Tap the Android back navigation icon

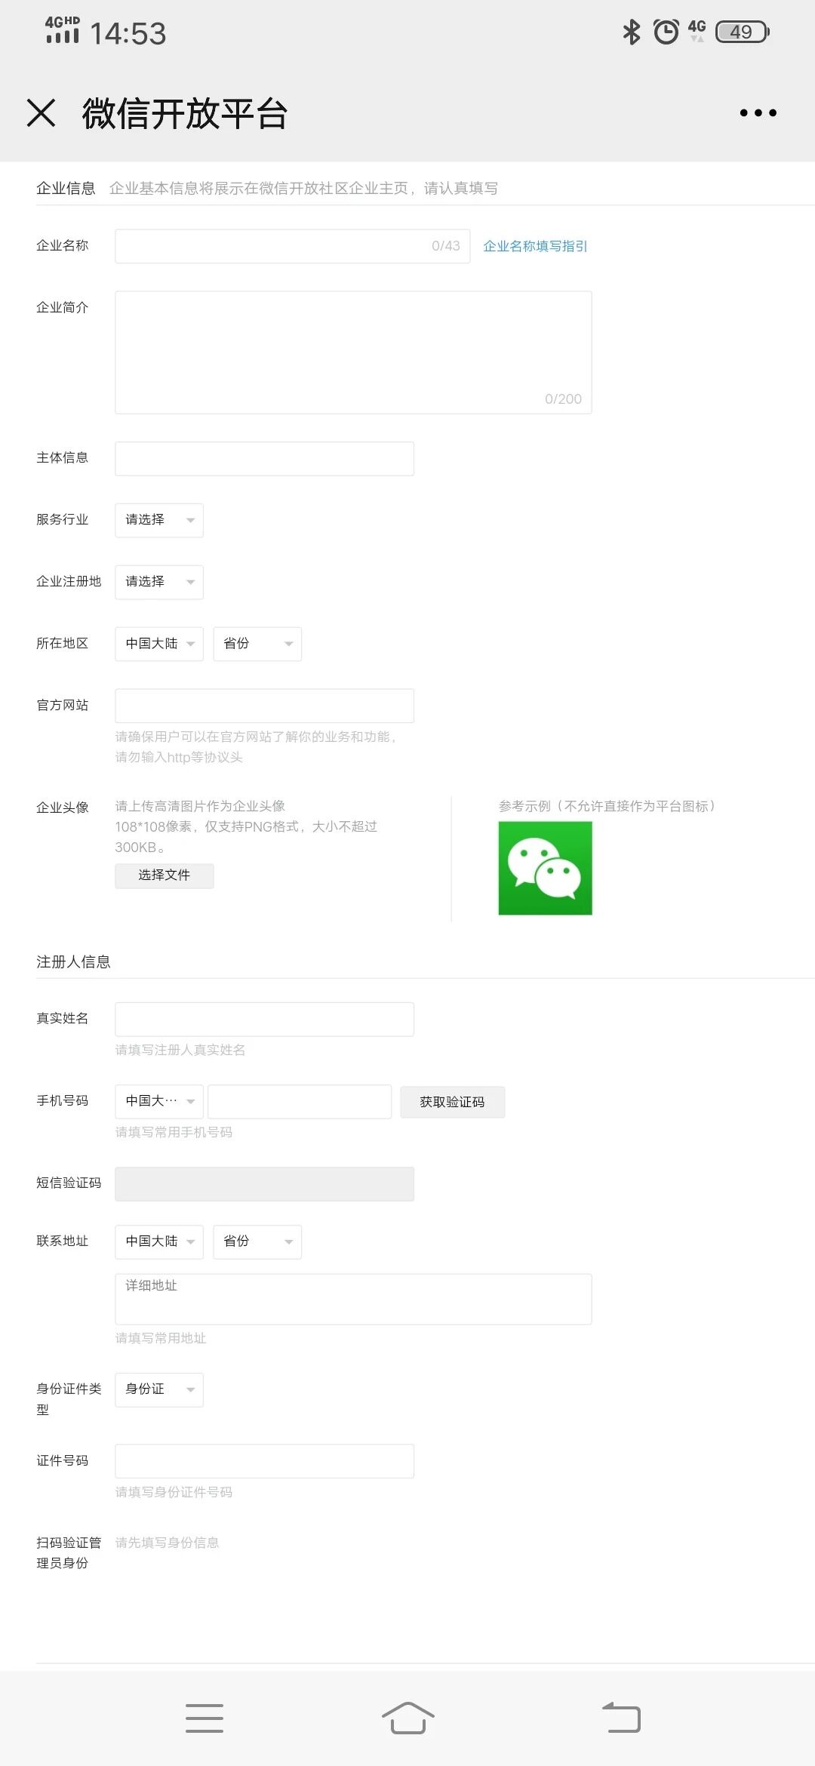[x=621, y=1718]
